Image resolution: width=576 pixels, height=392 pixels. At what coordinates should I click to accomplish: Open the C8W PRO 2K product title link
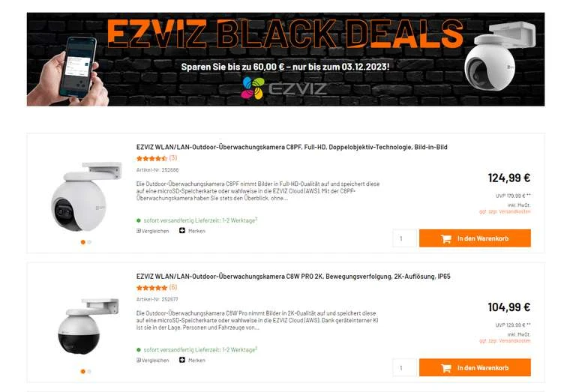pyautogui.click(x=293, y=276)
